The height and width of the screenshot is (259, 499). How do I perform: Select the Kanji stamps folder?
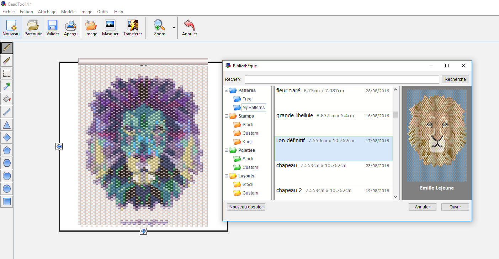pos(247,142)
